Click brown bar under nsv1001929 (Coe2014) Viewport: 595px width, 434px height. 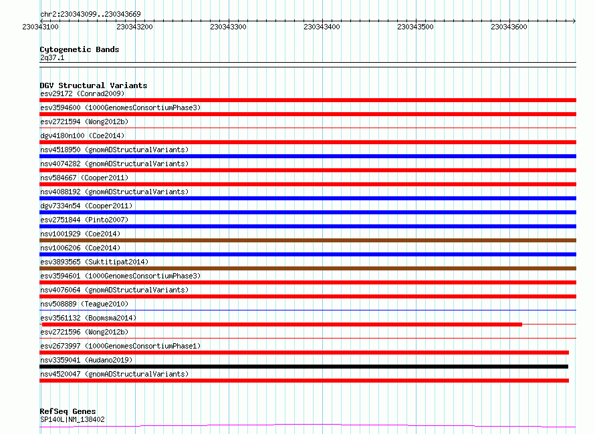(308, 240)
